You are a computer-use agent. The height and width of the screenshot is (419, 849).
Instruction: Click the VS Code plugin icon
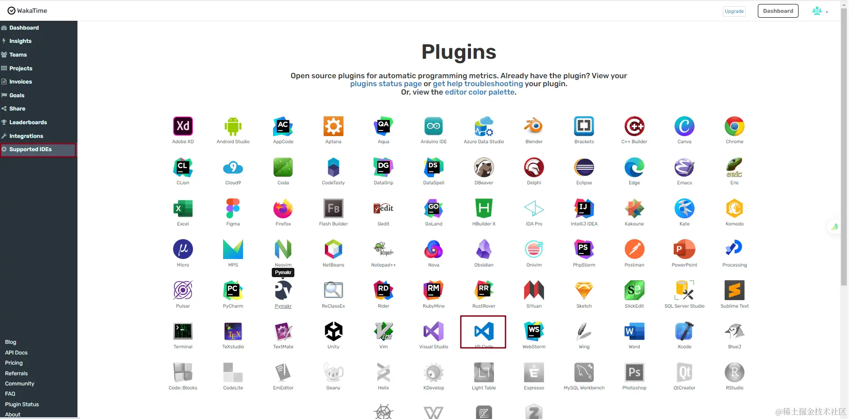pyautogui.click(x=484, y=331)
